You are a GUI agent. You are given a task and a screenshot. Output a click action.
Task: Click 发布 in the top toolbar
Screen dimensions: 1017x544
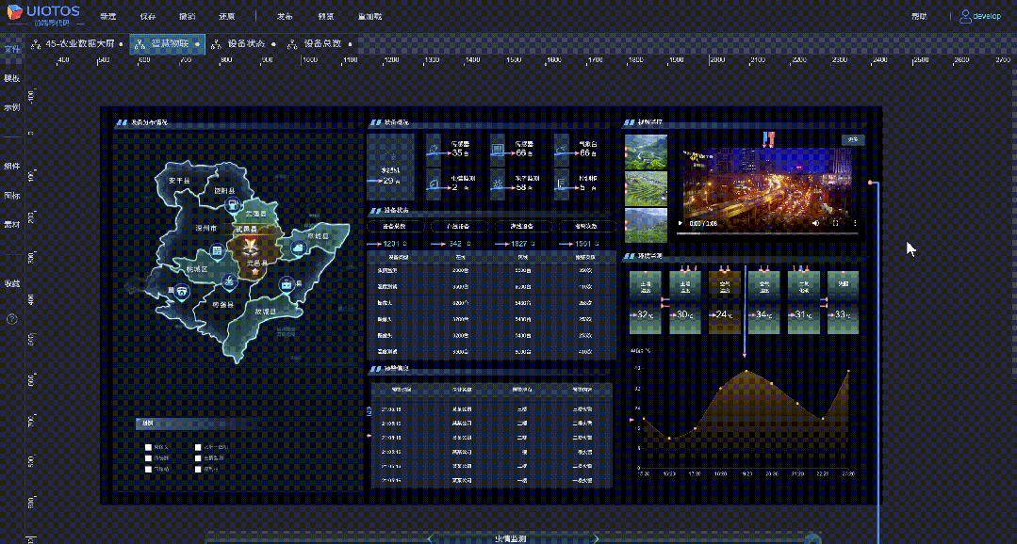[x=286, y=16]
